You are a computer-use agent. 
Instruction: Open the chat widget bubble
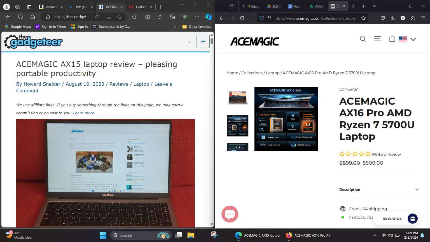click(230, 214)
